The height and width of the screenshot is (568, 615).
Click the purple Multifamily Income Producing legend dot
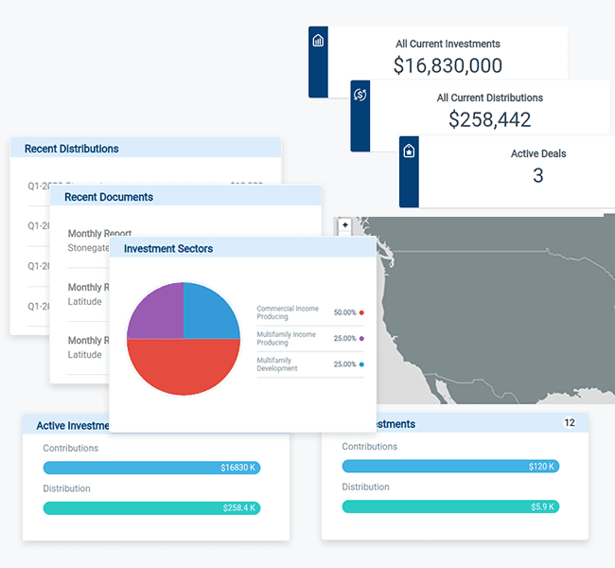(361, 338)
